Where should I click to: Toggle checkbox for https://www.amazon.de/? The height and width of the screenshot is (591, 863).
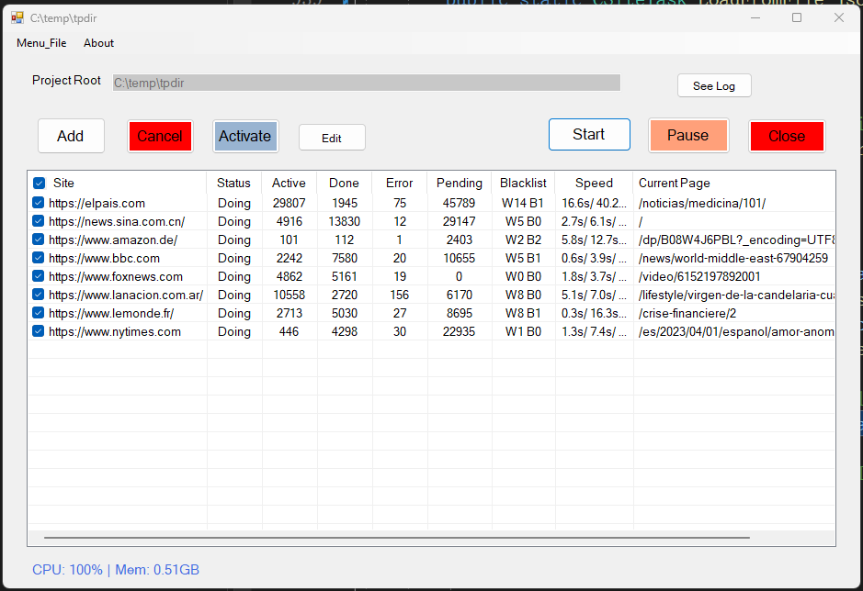pyautogui.click(x=38, y=240)
